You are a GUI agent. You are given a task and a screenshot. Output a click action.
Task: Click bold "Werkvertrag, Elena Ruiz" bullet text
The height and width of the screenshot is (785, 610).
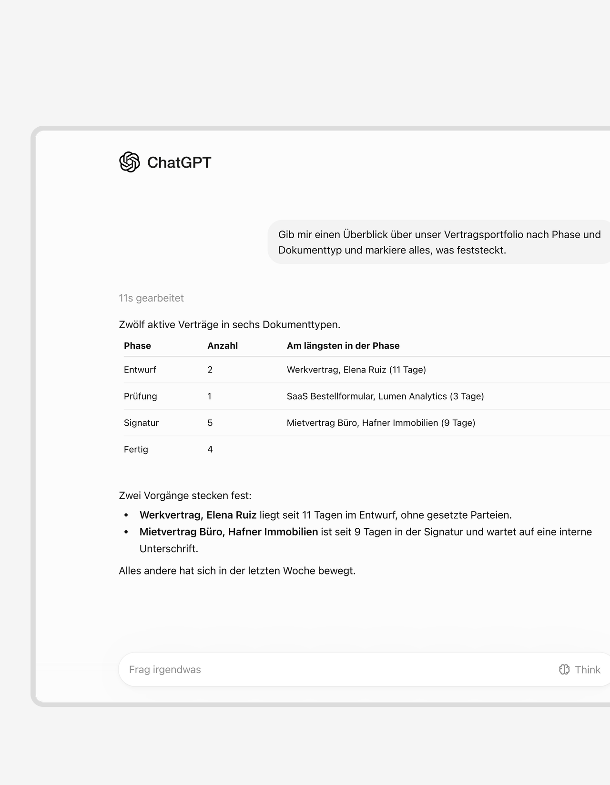(198, 515)
